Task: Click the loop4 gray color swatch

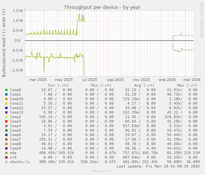Action: click(x=6, y=126)
